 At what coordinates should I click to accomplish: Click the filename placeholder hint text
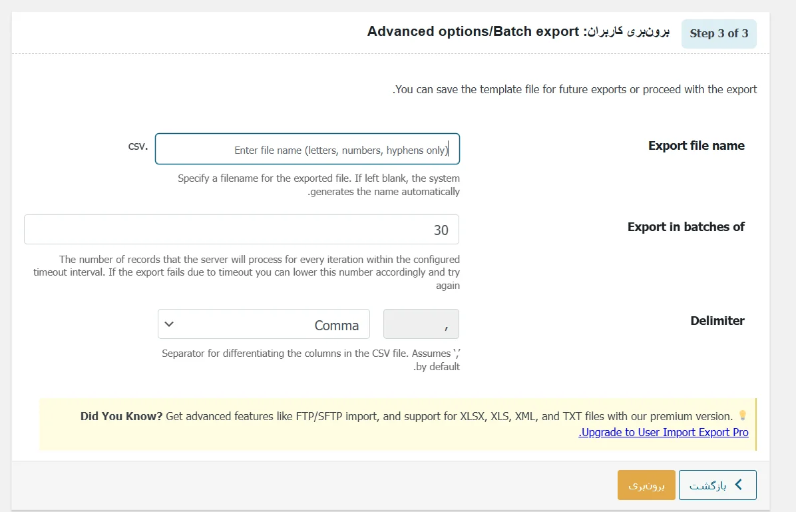(341, 150)
